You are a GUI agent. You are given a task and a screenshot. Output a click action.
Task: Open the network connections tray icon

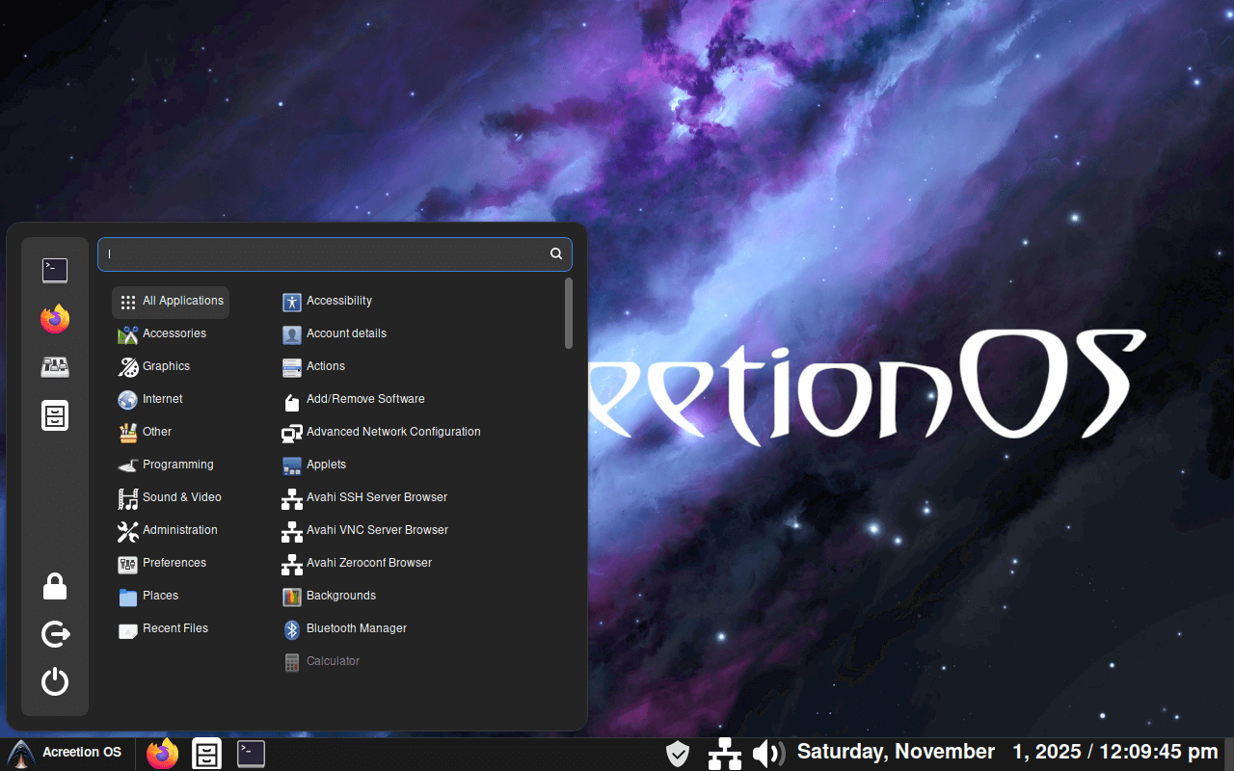[724, 753]
